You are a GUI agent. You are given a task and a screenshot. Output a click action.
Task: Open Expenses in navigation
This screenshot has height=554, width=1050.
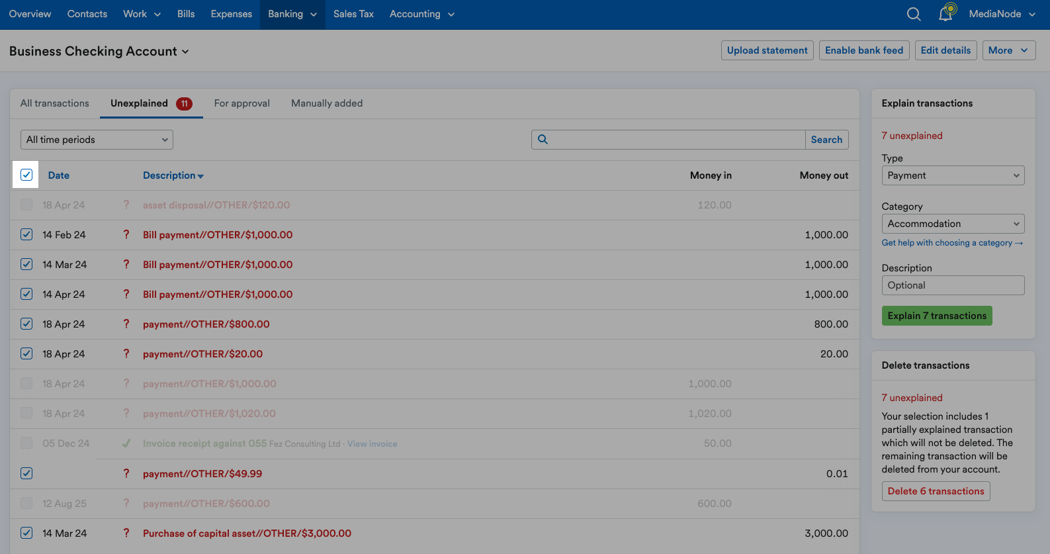pyautogui.click(x=232, y=14)
